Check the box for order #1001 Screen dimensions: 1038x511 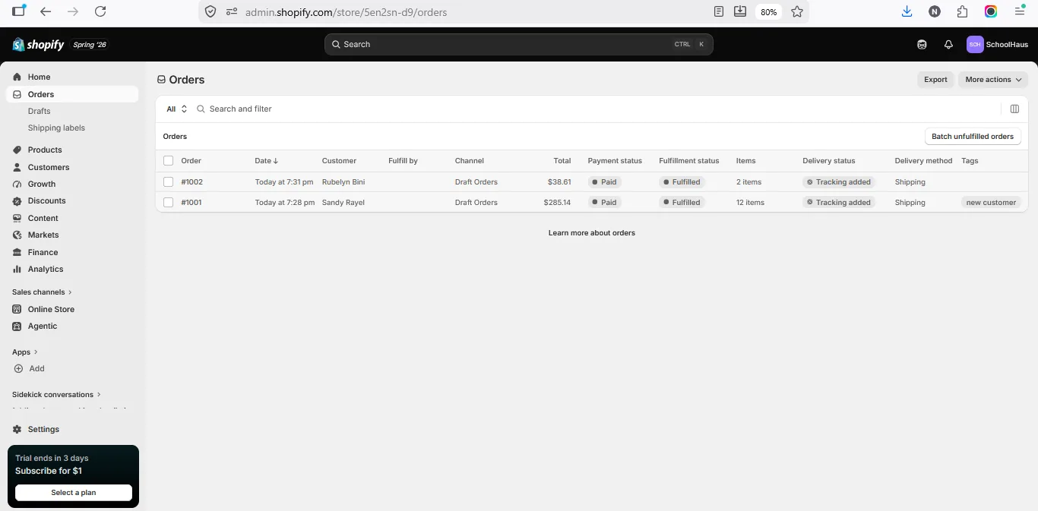[x=168, y=203]
